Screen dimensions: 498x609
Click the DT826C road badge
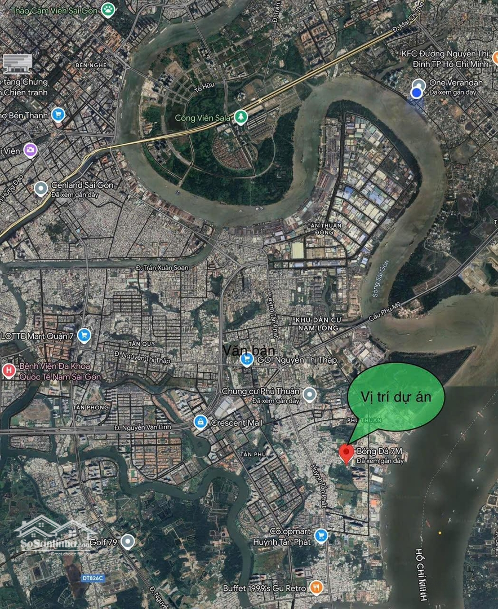click(92, 578)
